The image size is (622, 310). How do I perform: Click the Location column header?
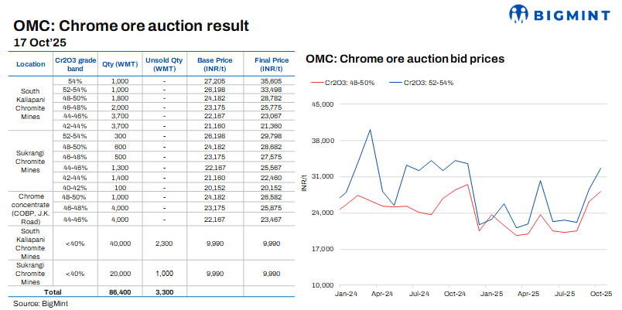31,64
